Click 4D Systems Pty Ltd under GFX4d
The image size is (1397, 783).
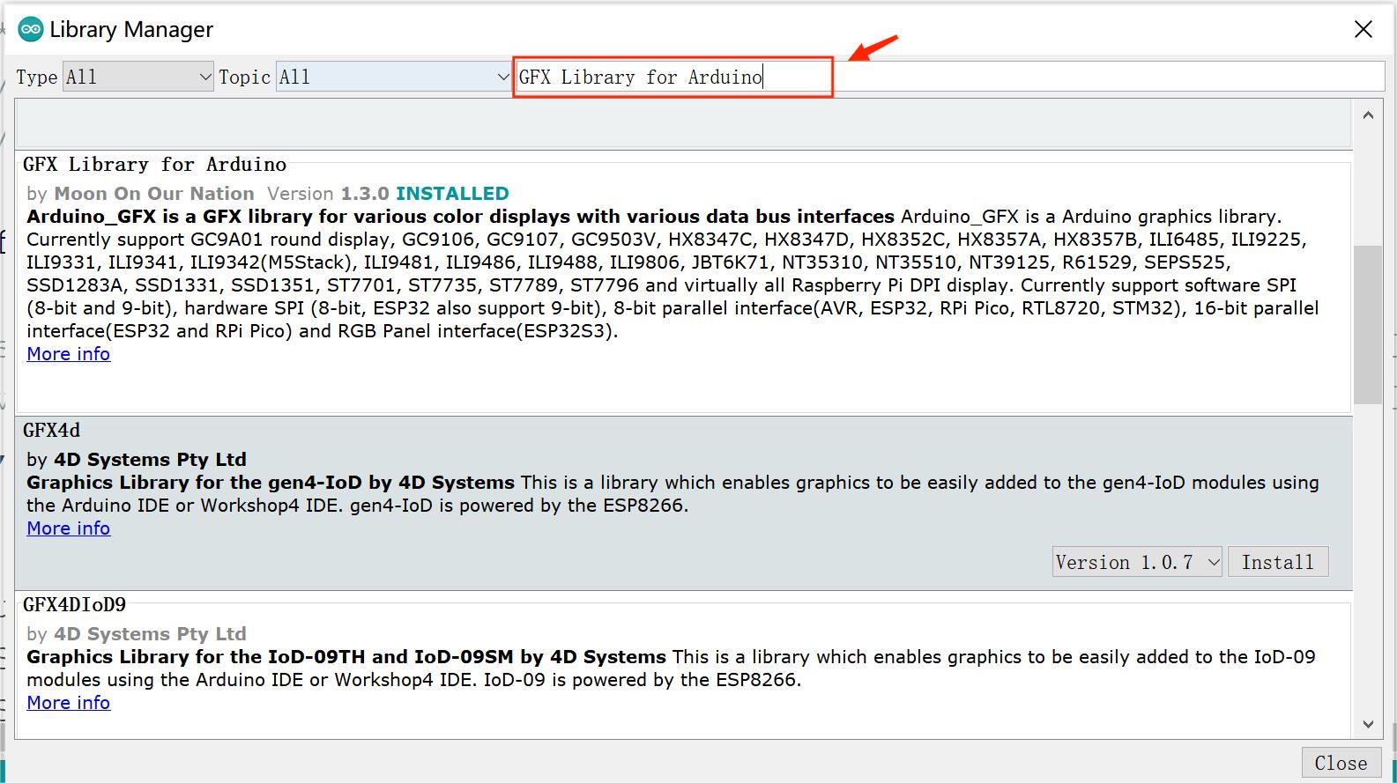point(150,460)
